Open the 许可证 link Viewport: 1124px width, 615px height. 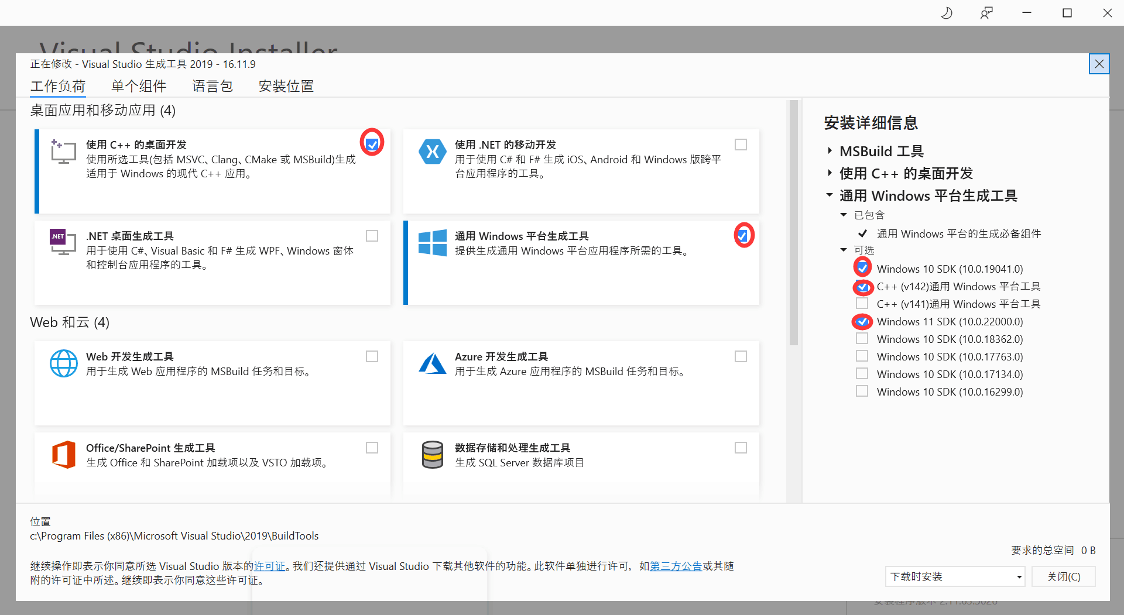click(269, 566)
